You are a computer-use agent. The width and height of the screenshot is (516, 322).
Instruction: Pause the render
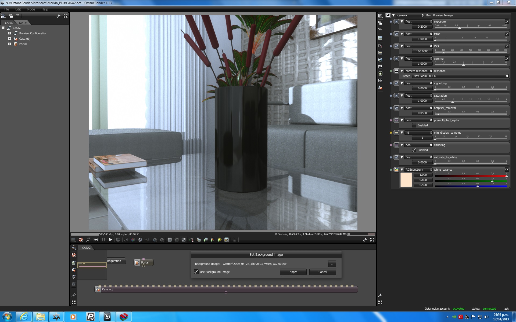coord(103,240)
